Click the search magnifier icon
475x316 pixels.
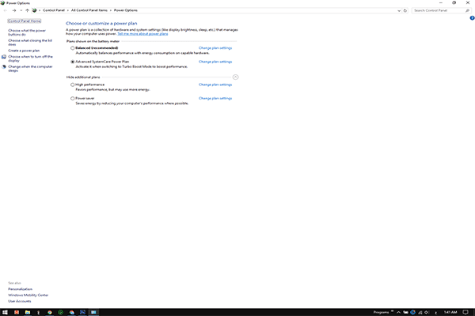pyautogui.click(x=467, y=10)
